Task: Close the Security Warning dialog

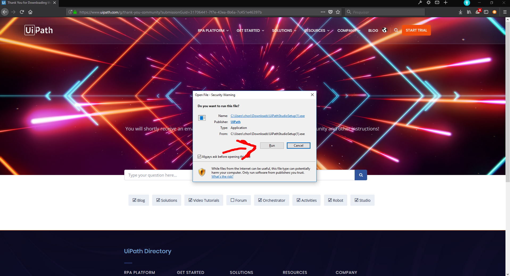Action: (x=312, y=95)
